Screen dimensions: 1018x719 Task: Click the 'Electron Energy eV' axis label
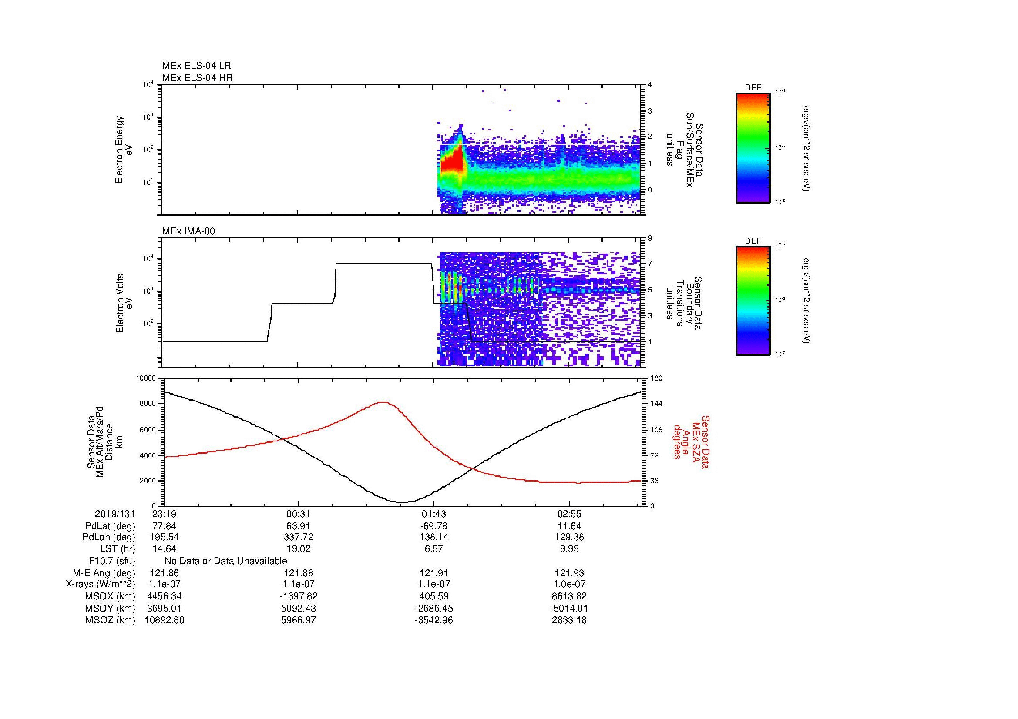(x=124, y=150)
